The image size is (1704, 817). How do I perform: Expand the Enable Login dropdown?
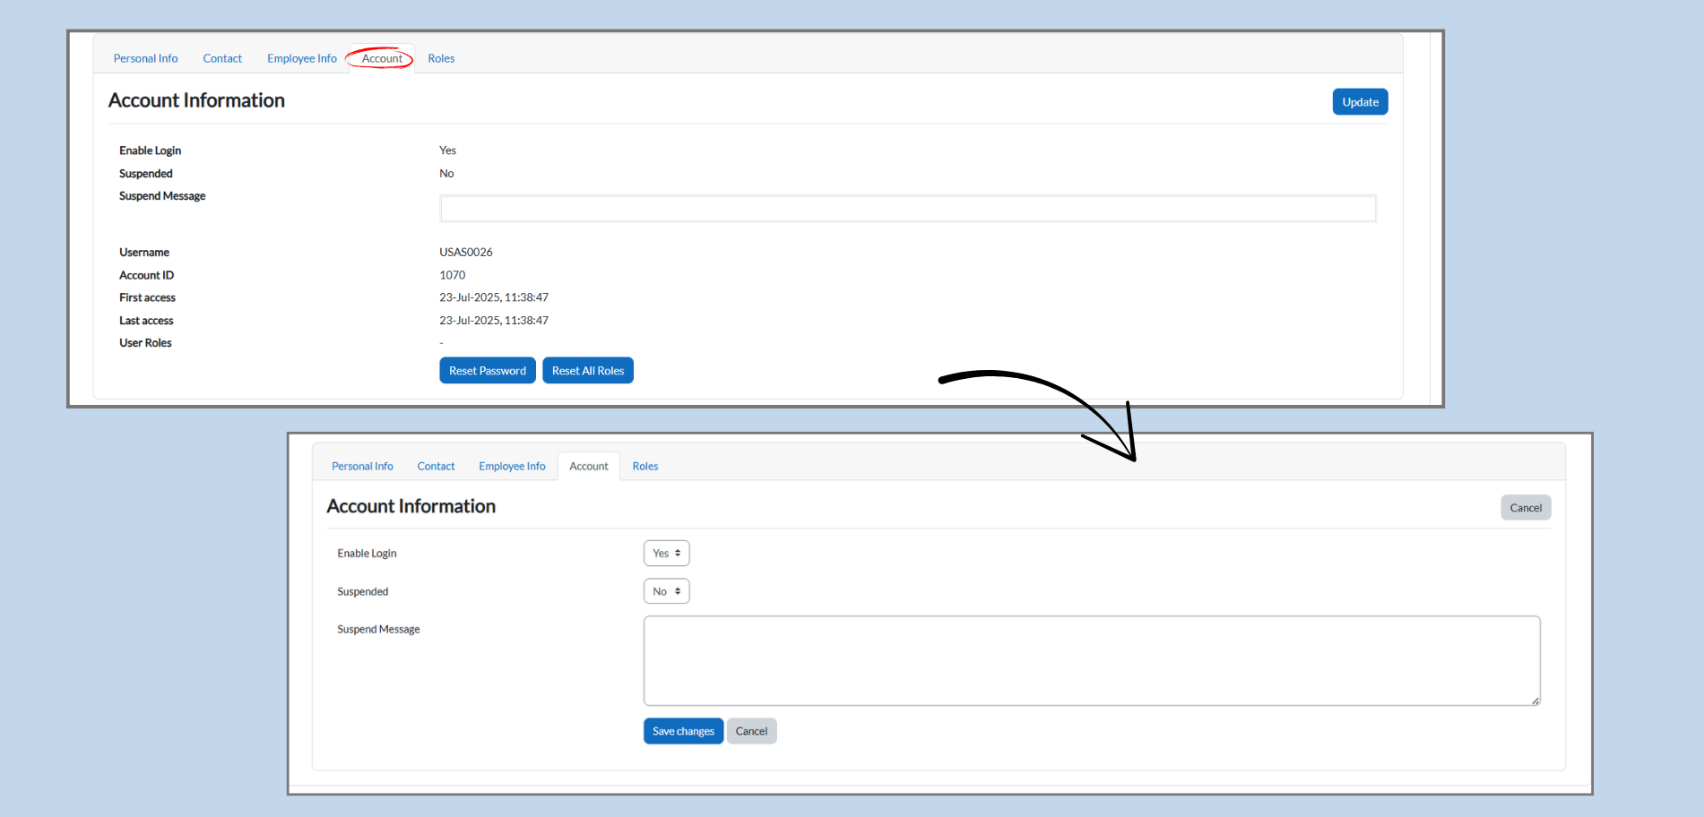click(x=666, y=554)
